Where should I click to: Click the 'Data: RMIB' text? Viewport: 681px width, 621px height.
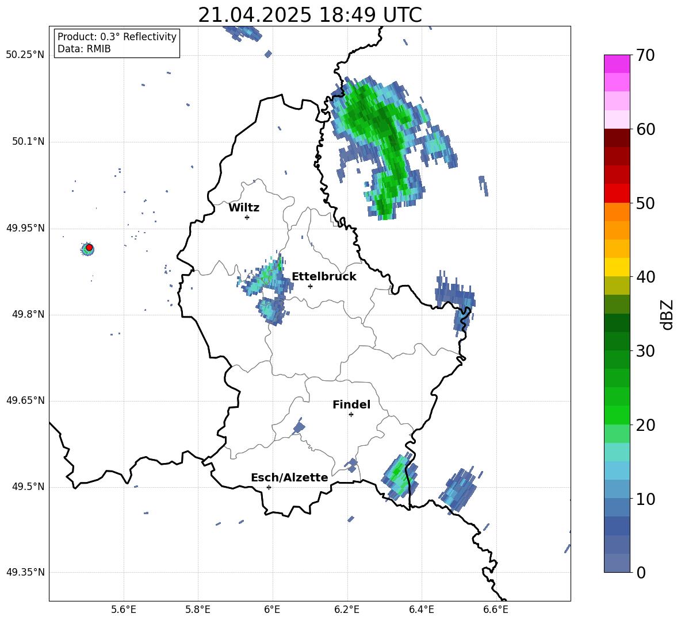84,49
